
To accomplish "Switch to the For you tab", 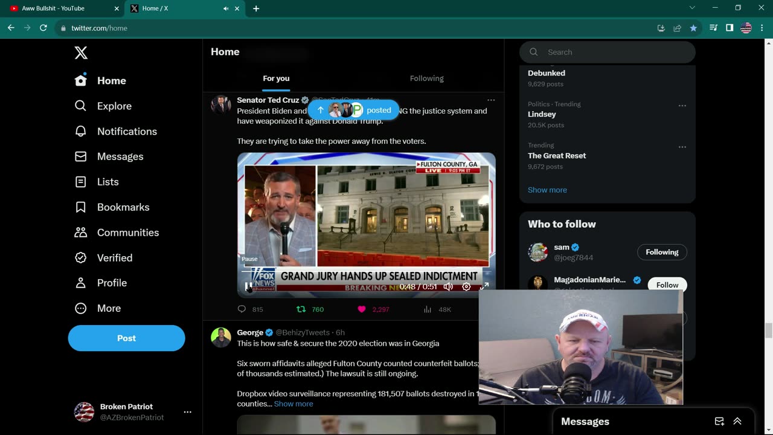I will pos(276,79).
